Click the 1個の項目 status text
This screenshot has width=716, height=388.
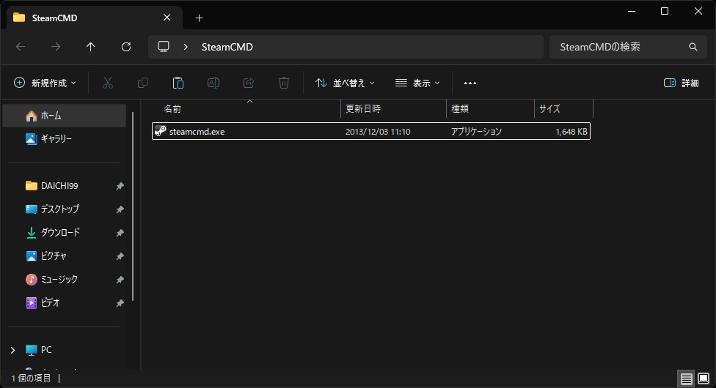[x=31, y=378]
